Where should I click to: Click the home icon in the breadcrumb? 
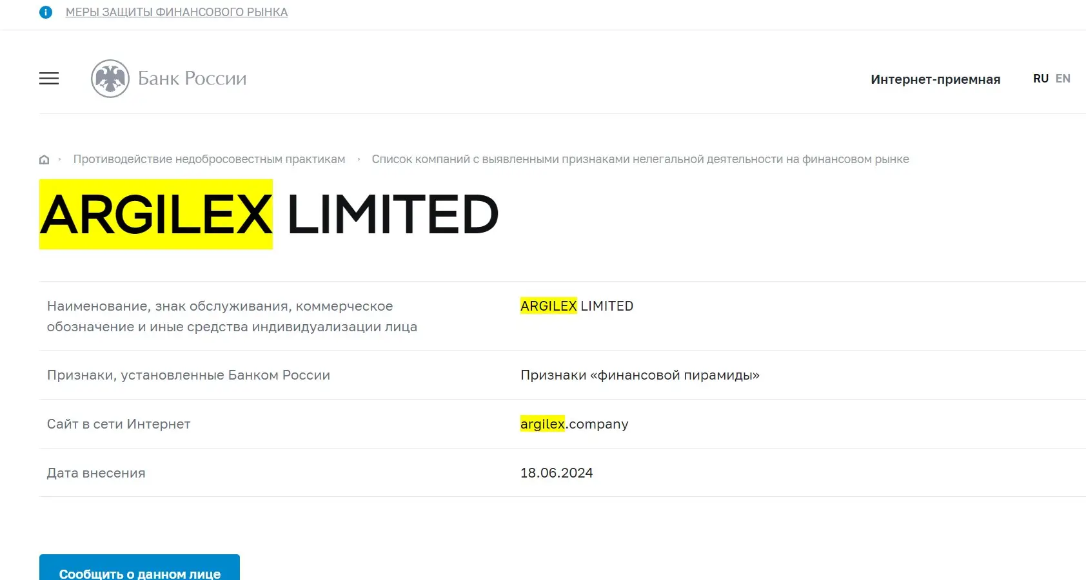[x=44, y=159]
